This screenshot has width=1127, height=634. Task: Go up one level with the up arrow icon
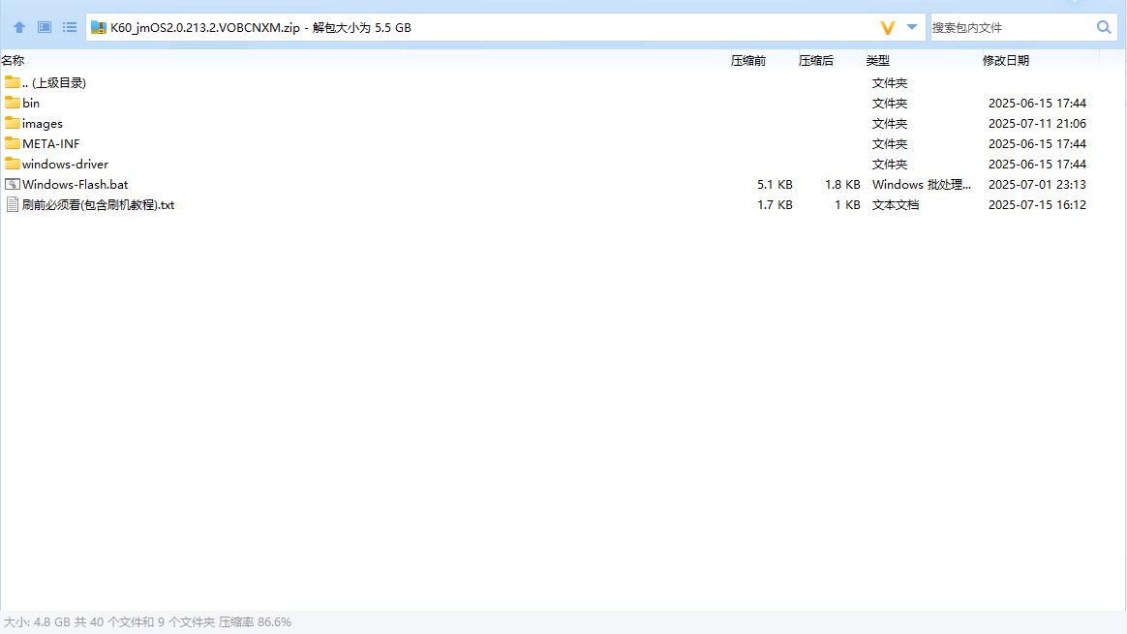[x=19, y=27]
